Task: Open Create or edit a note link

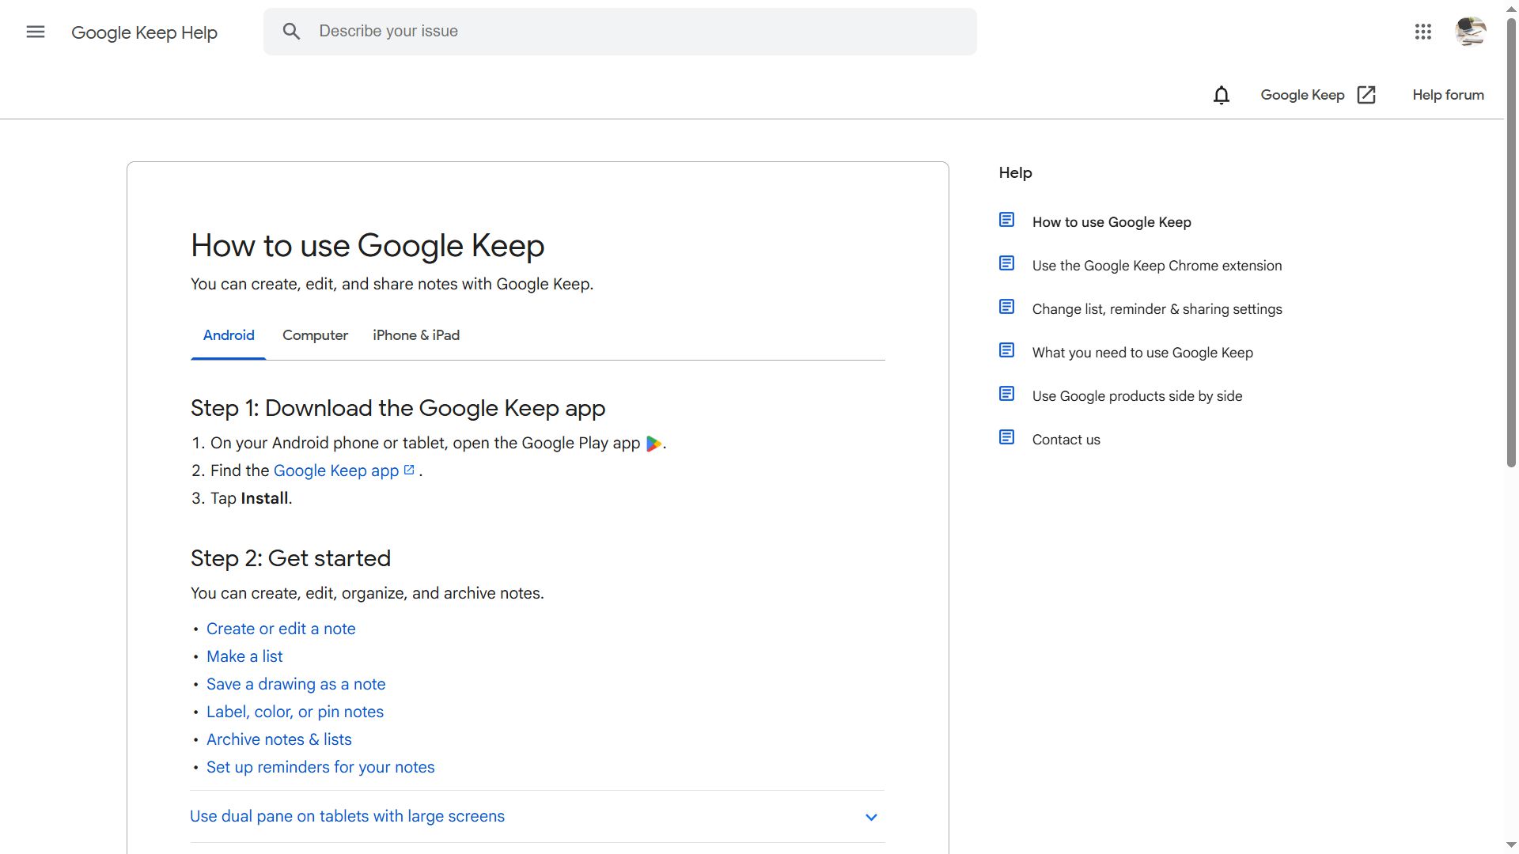Action: coord(281,629)
